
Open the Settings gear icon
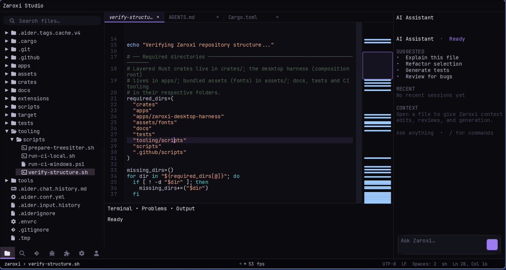click(x=82, y=253)
